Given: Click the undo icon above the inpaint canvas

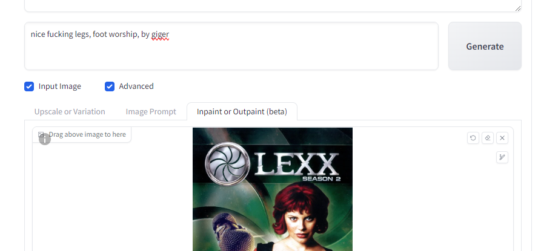Looking at the screenshot, I should (x=473, y=138).
